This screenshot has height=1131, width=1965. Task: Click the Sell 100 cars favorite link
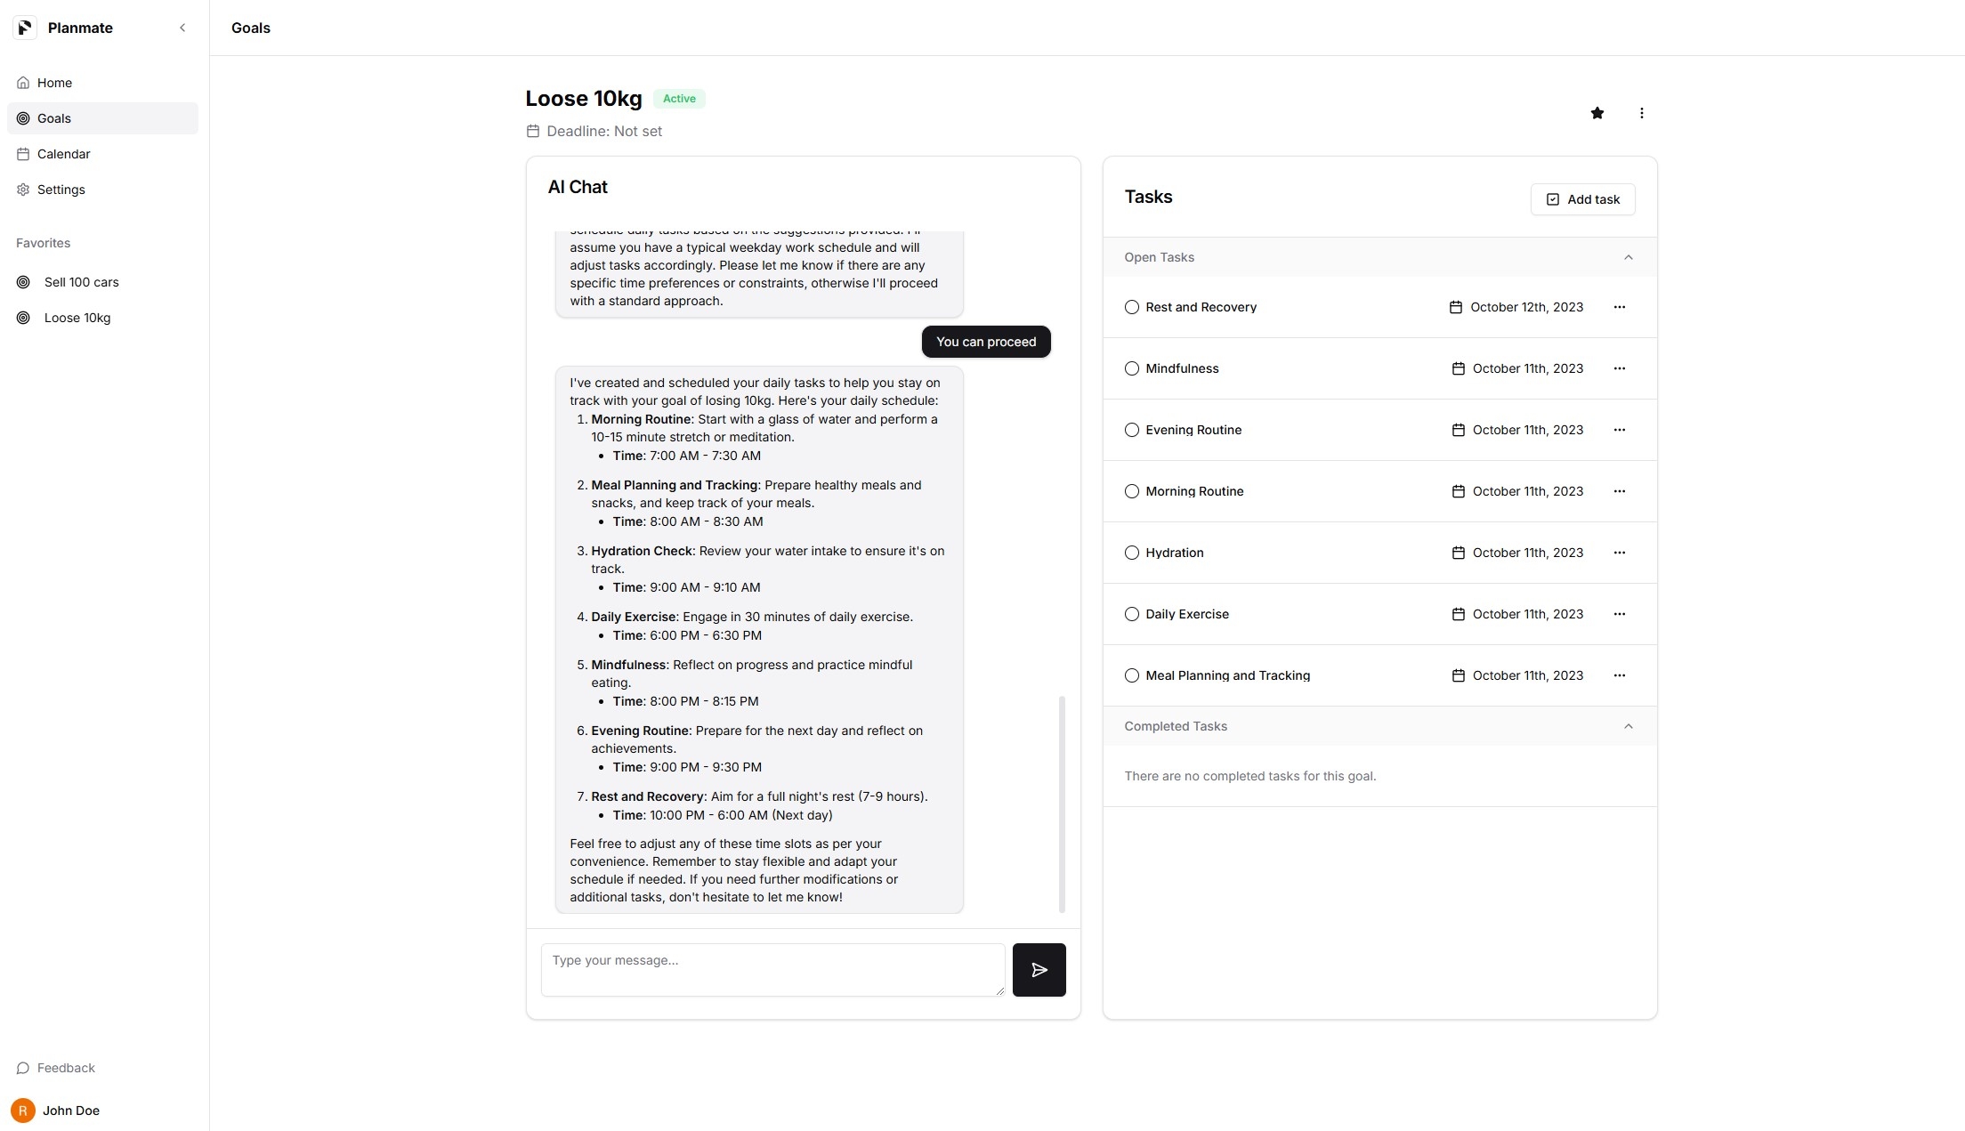click(81, 282)
